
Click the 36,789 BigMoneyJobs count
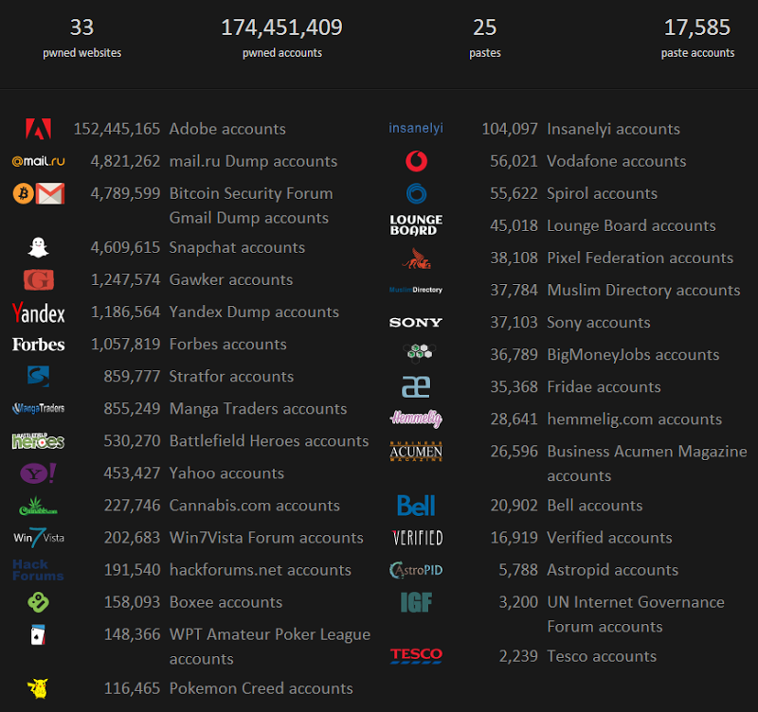[x=514, y=354]
